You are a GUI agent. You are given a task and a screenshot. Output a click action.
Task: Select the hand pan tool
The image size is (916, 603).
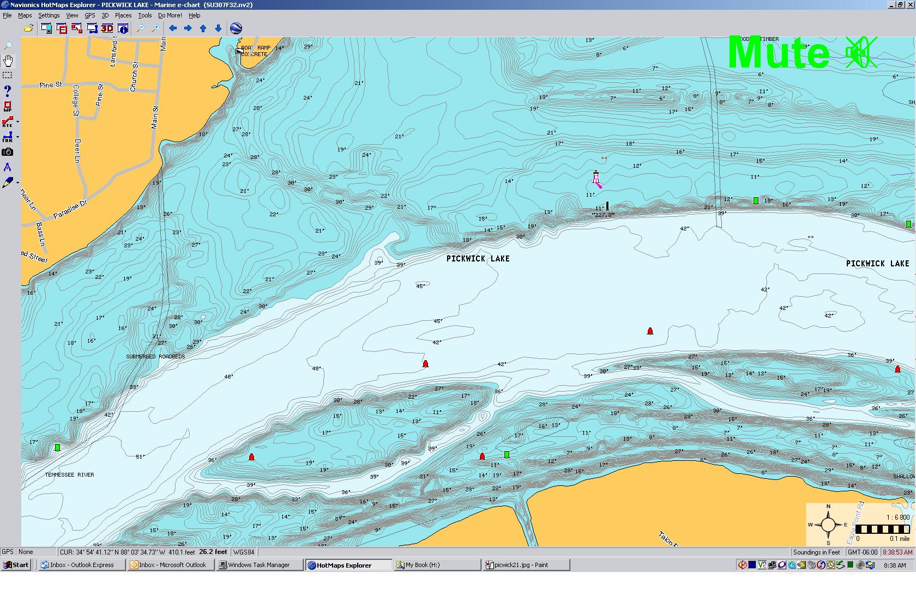click(x=8, y=60)
